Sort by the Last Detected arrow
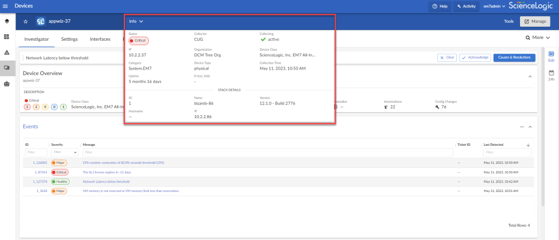This screenshot has width=559, height=240. click(528, 145)
